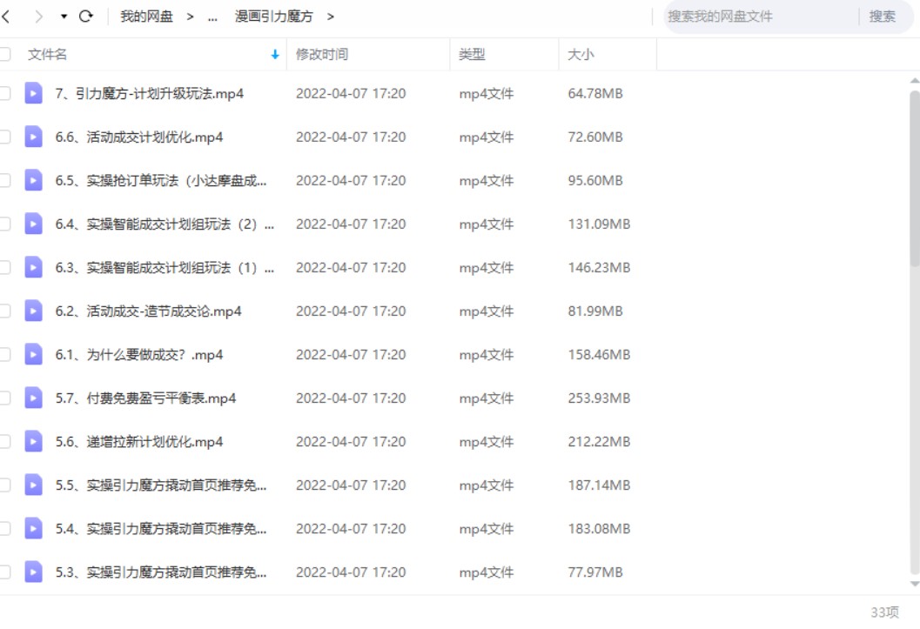Click video icon of 6.3 计划组玩法(1)
The image size is (920, 629).
(33, 267)
